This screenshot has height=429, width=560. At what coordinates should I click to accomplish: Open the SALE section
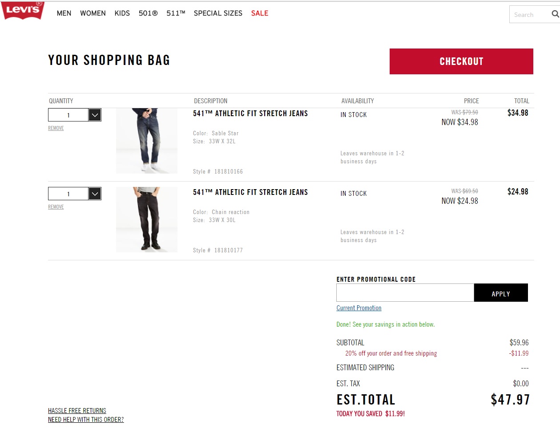(x=260, y=13)
